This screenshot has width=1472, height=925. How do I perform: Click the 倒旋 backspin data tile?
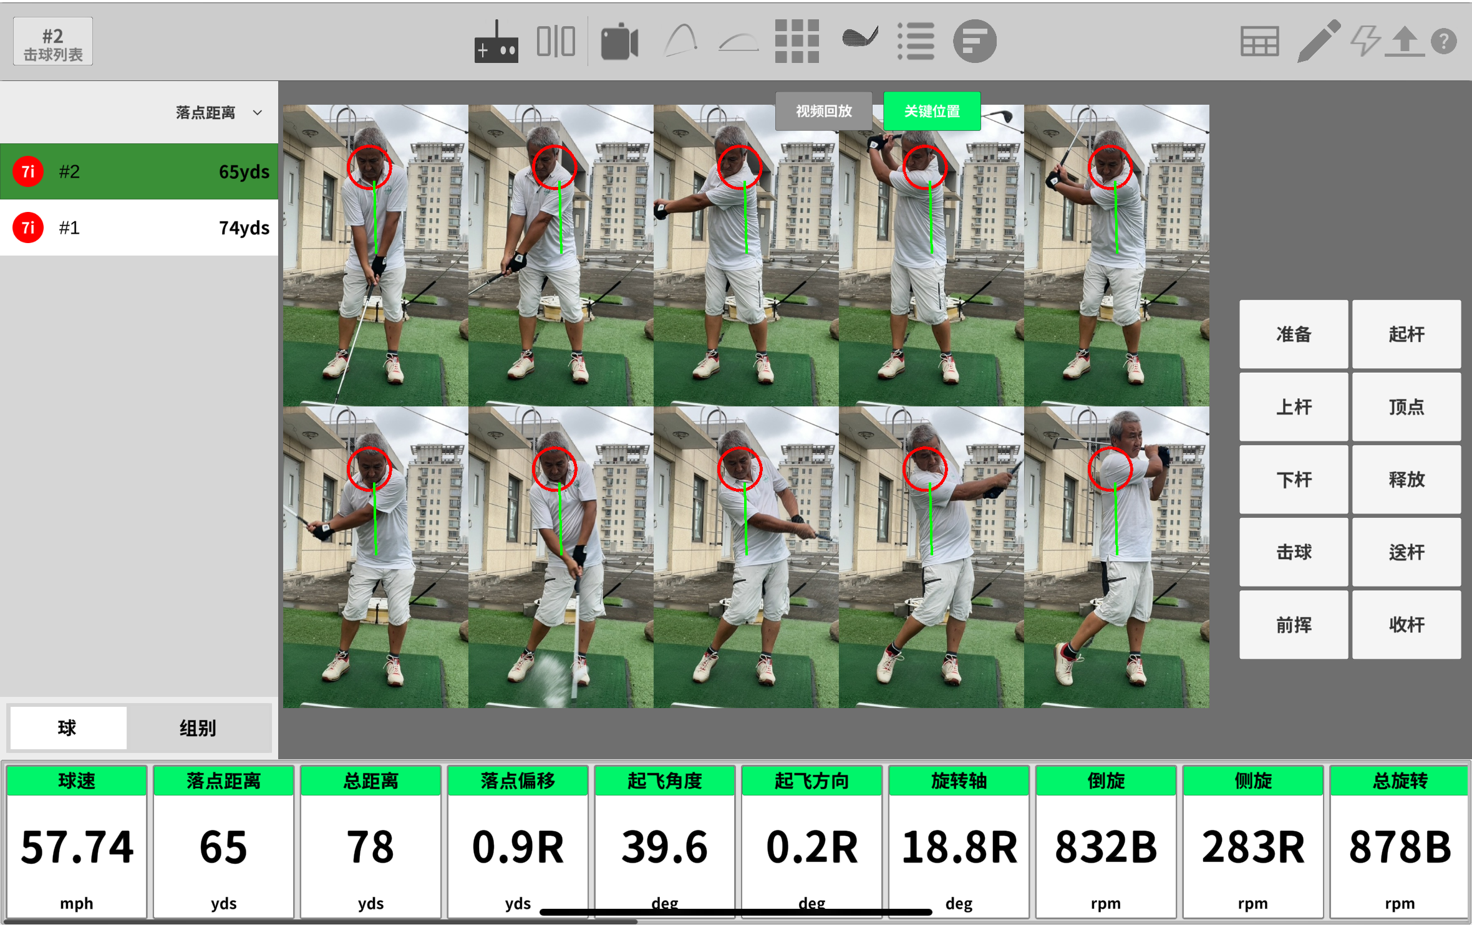[x=1106, y=841]
